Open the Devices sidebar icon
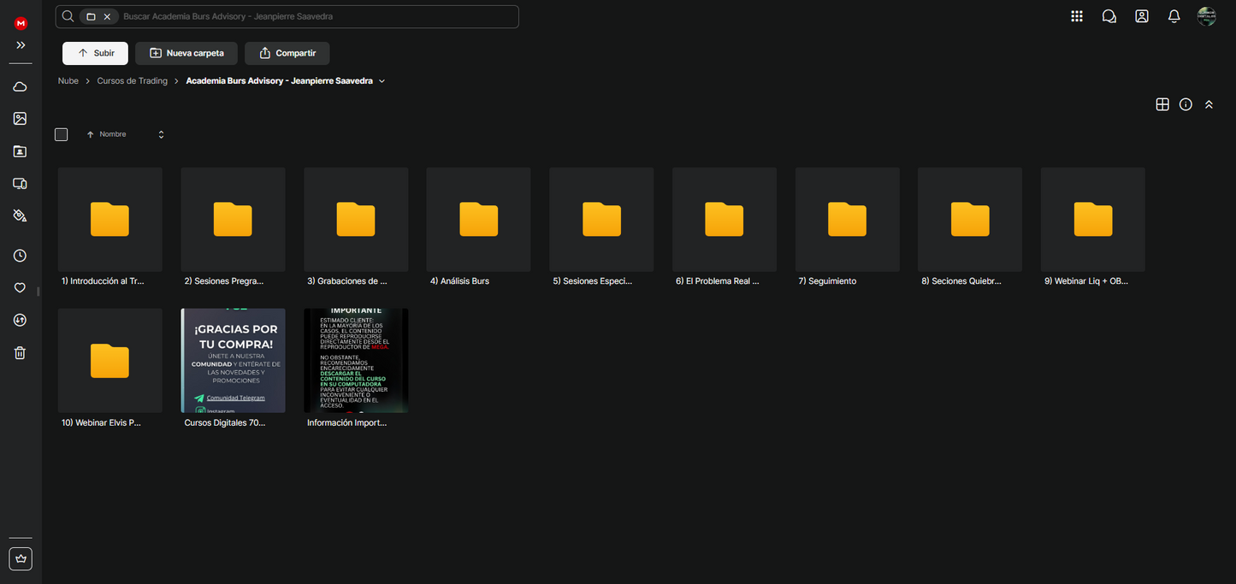Image resolution: width=1236 pixels, height=584 pixels. click(21, 184)
